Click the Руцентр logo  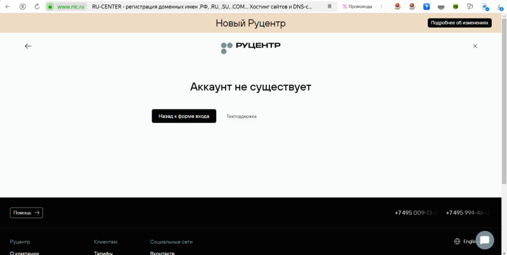pyautogui.click(x=250, y=48)
